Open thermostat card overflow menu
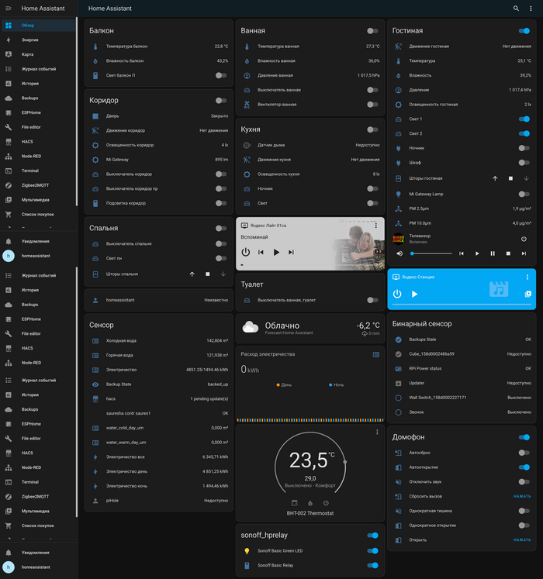Image resolution: width=543 pixels, height=579 pixels. (x=377, y=432)
